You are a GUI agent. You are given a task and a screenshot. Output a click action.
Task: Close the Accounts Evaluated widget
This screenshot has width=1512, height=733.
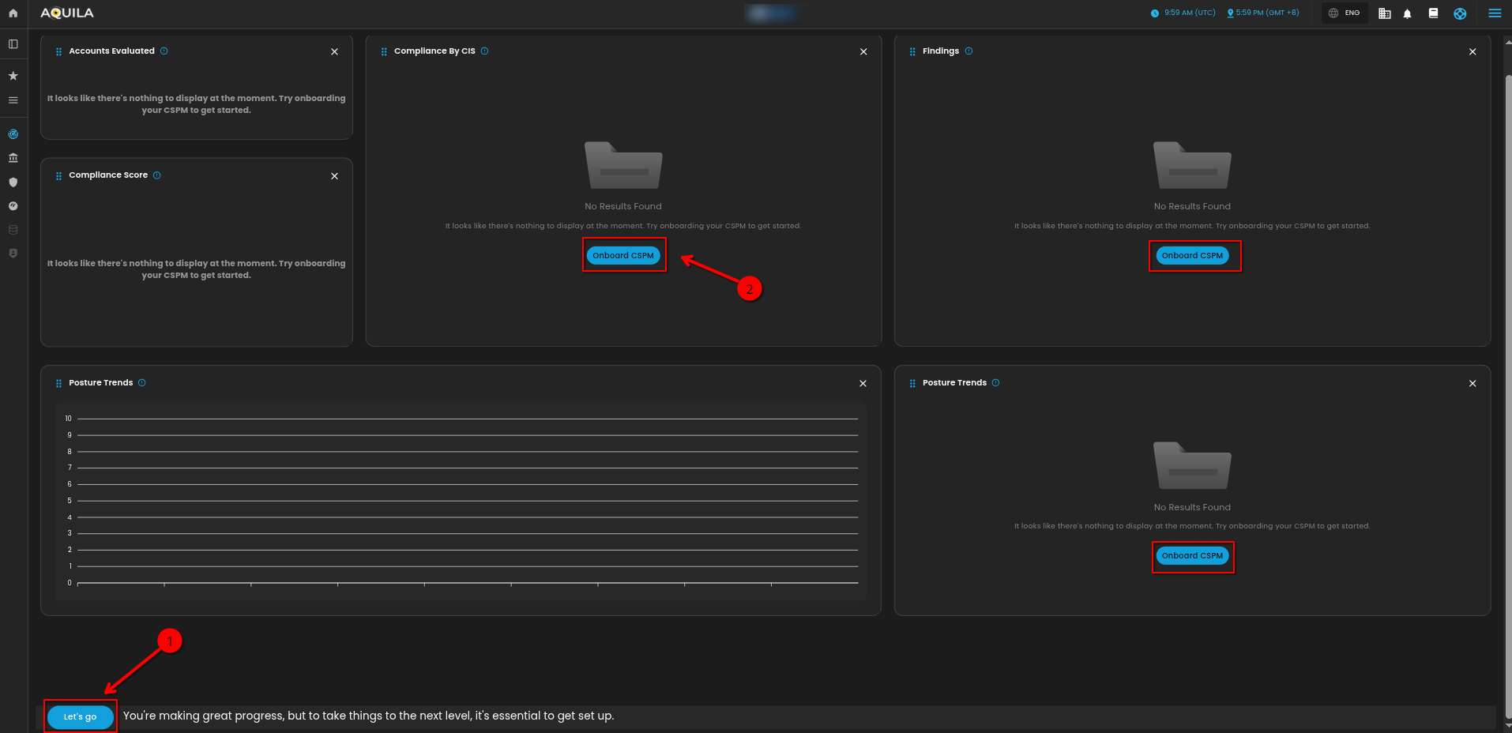point(334,51)
